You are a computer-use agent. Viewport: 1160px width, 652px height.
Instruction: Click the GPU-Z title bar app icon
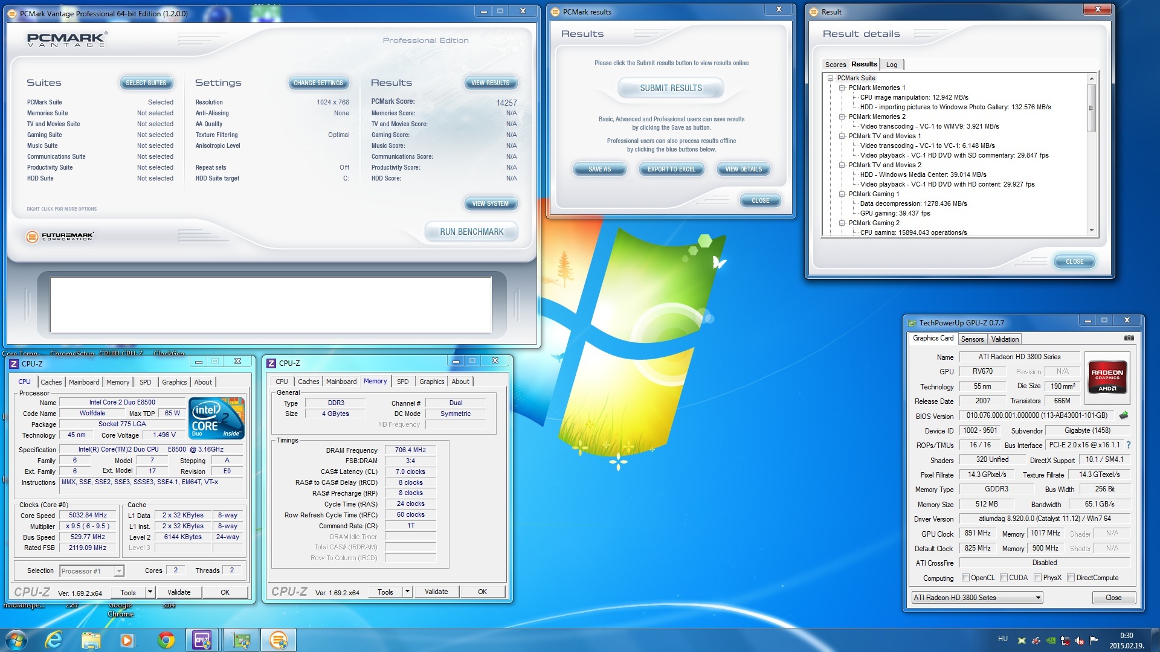(x=912, y=323)
